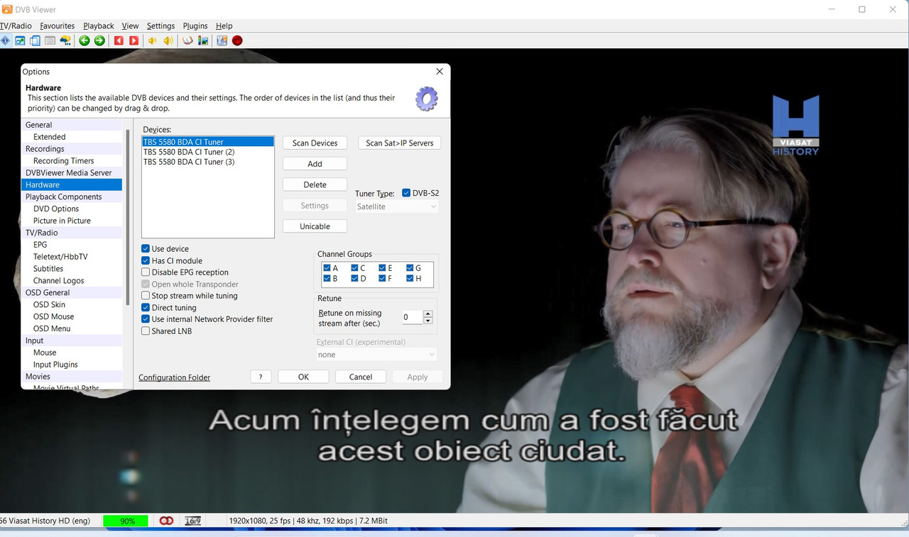Click the red record button icon
The height and width of the screenshot is (537, 909).
coord(237,40)
